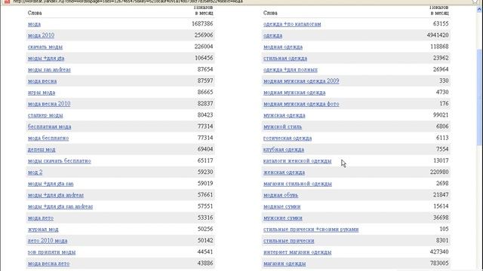Image resolution: width=483 pixels, height=271 pixels.
Task: Open the 'одежда +по каталогам' link
Action: tap(292, 24)
